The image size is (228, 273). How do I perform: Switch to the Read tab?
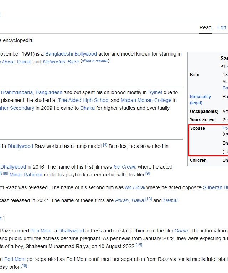pos(205,27)
